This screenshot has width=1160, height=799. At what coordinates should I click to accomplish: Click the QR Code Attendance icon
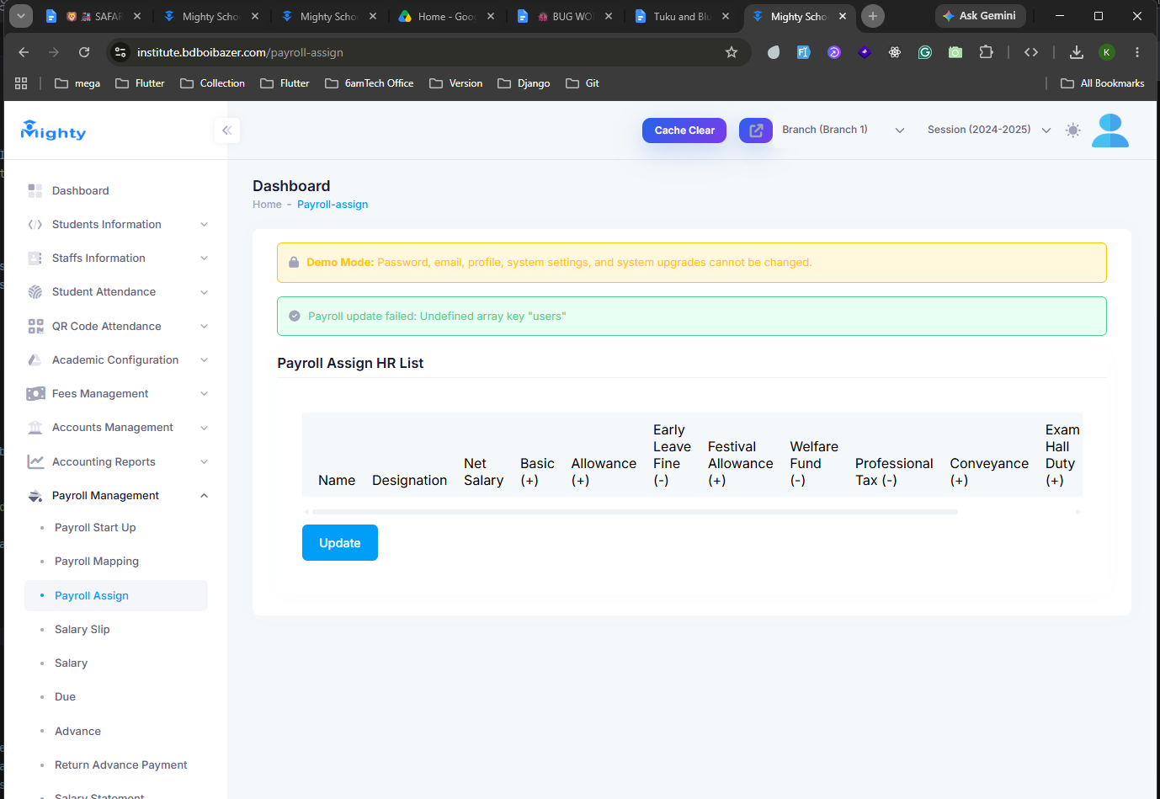(x=35, y=326)
